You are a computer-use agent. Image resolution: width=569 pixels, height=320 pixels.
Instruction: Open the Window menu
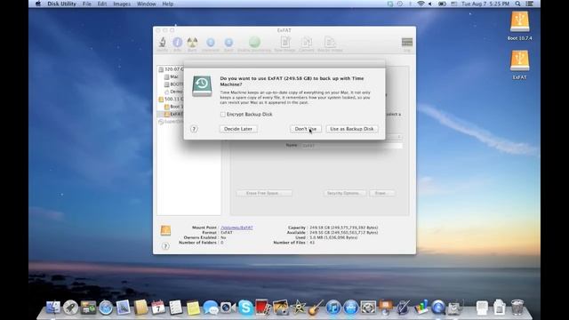click(x=146, y=4)
